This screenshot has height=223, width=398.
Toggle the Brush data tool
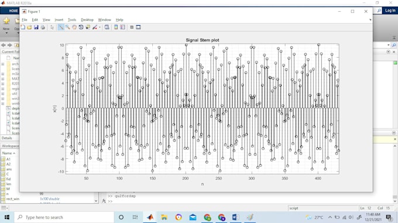[x=95, y=27]
